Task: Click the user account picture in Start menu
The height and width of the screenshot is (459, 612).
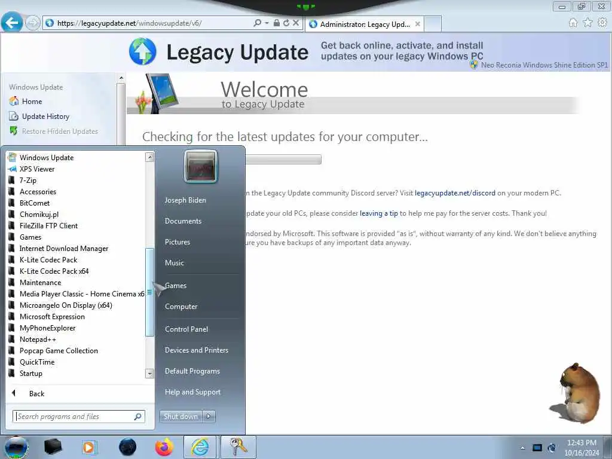Action: coord(201,167)
